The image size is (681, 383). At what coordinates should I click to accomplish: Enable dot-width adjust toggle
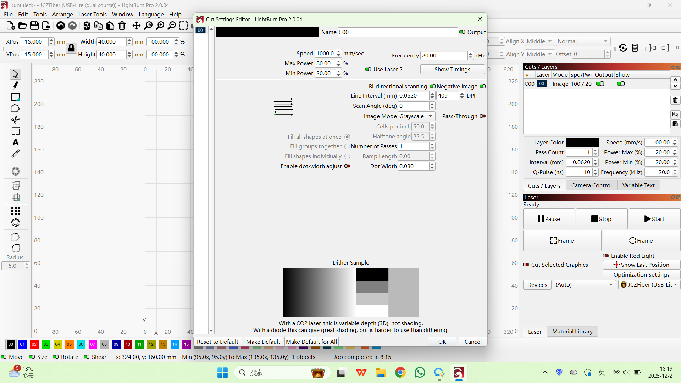[x=347, y=166]
